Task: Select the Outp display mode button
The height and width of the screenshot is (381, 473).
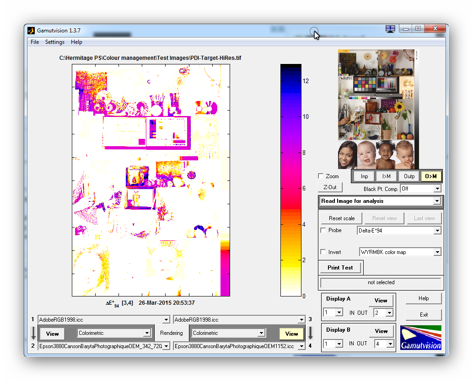Action: [x=409, y=176]
